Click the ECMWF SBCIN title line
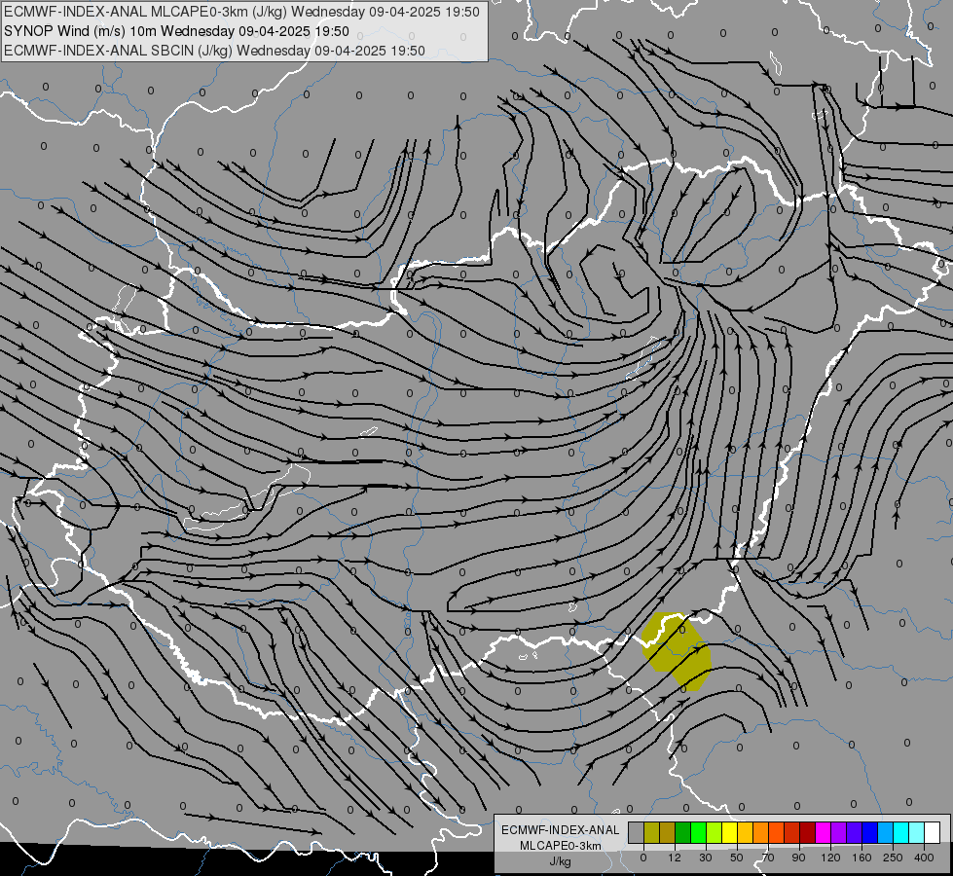The image size is (953, 876). [x=214, y=51]
